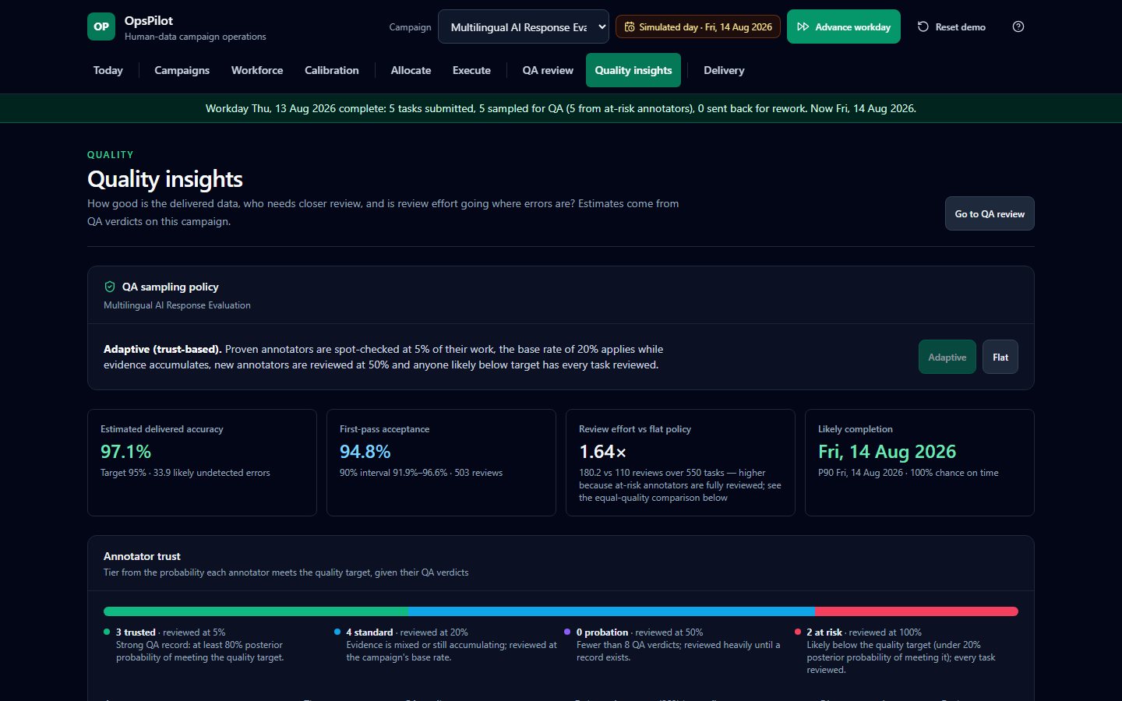
Task: Open the Execute tab
Action: pyautogui.click(x=471, y=70)
